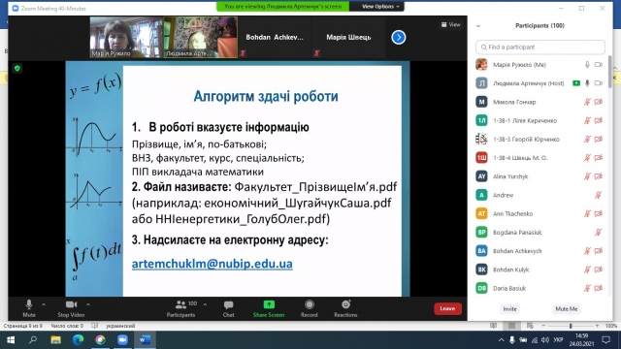
Task: Expand video options arrow next to Stop Video
Action: (x=88, y=304)
